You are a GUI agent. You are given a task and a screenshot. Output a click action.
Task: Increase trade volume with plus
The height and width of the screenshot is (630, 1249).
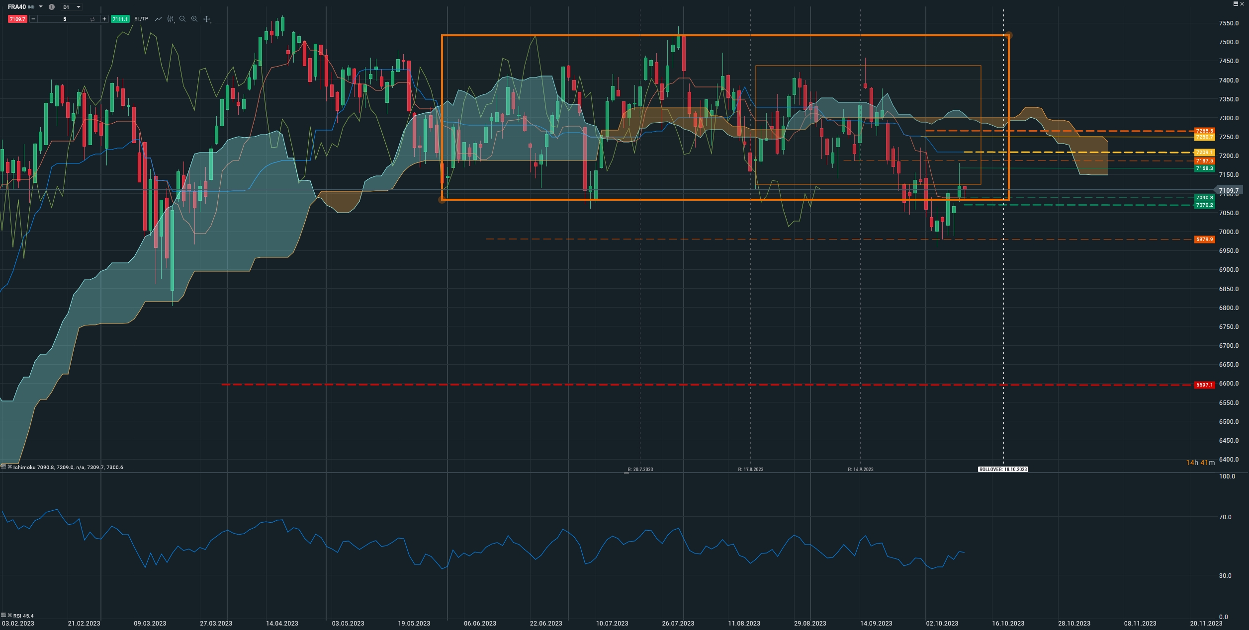[x=104, y=19]
